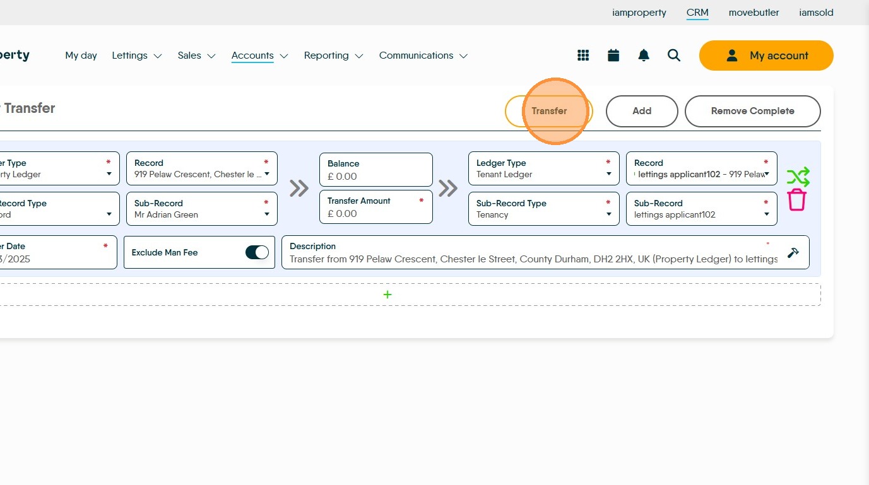
Task: Click the Add button
Action: click(642, 111)
